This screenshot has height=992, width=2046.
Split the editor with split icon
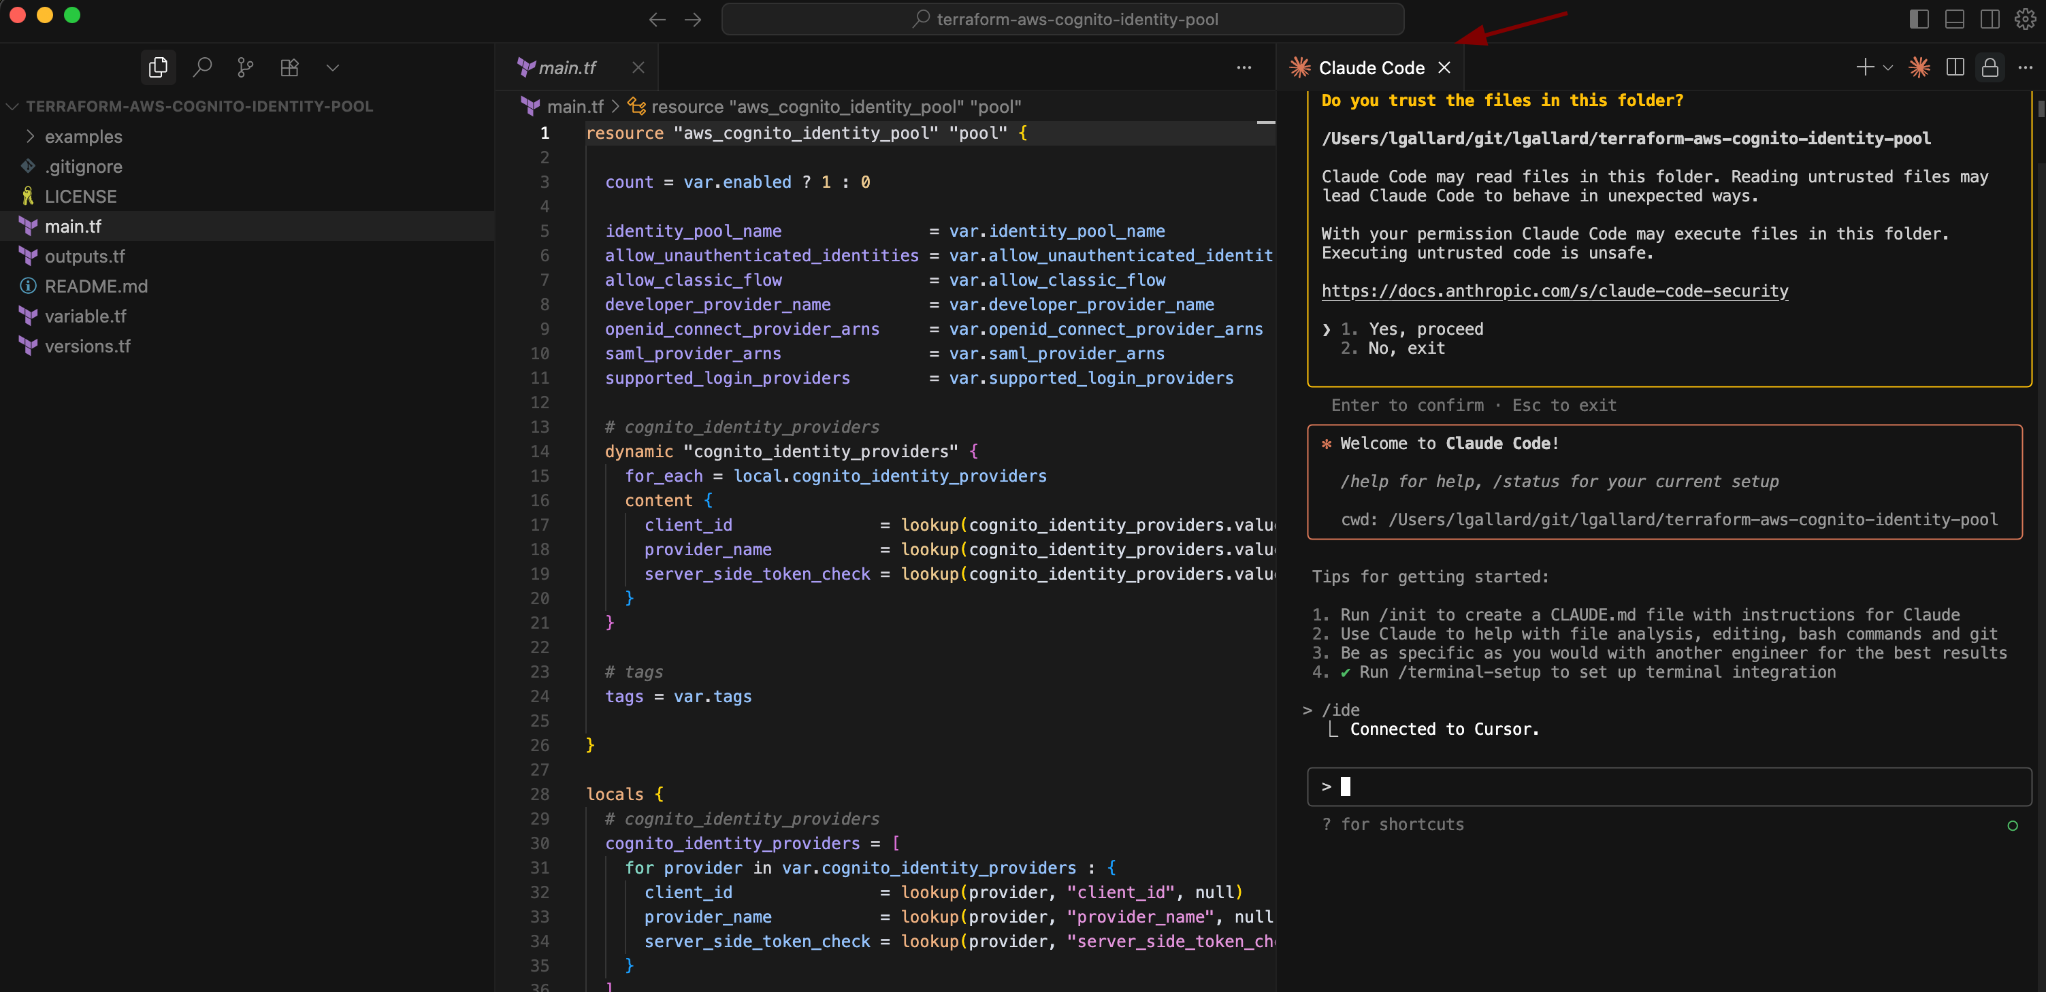[1955, 67]
